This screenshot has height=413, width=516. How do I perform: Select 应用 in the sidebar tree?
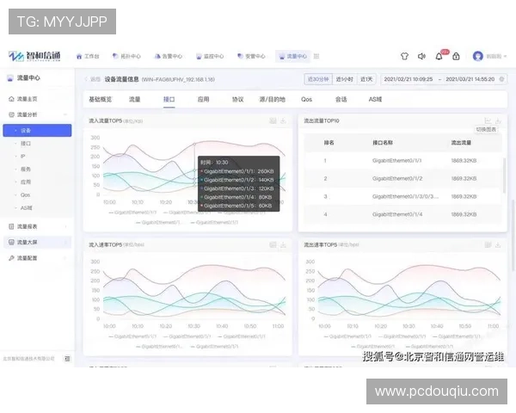(26, 182)
